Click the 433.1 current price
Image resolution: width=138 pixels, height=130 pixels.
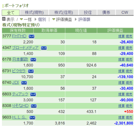91,112
